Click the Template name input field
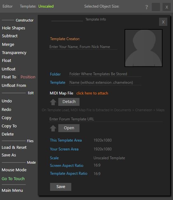 coord(105,82)
